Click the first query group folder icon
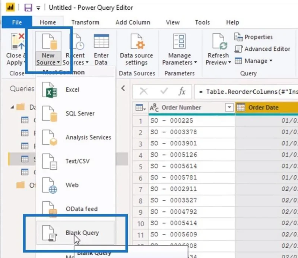 point(20,107)
